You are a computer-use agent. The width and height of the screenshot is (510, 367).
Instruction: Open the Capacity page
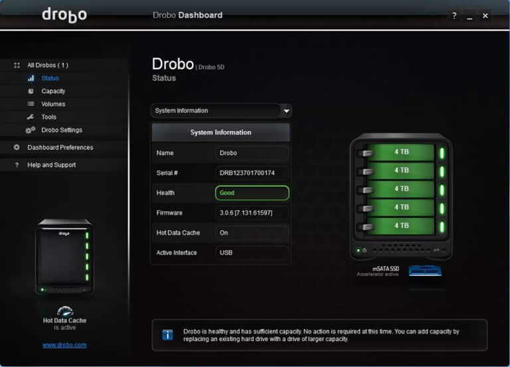[53, 91]
